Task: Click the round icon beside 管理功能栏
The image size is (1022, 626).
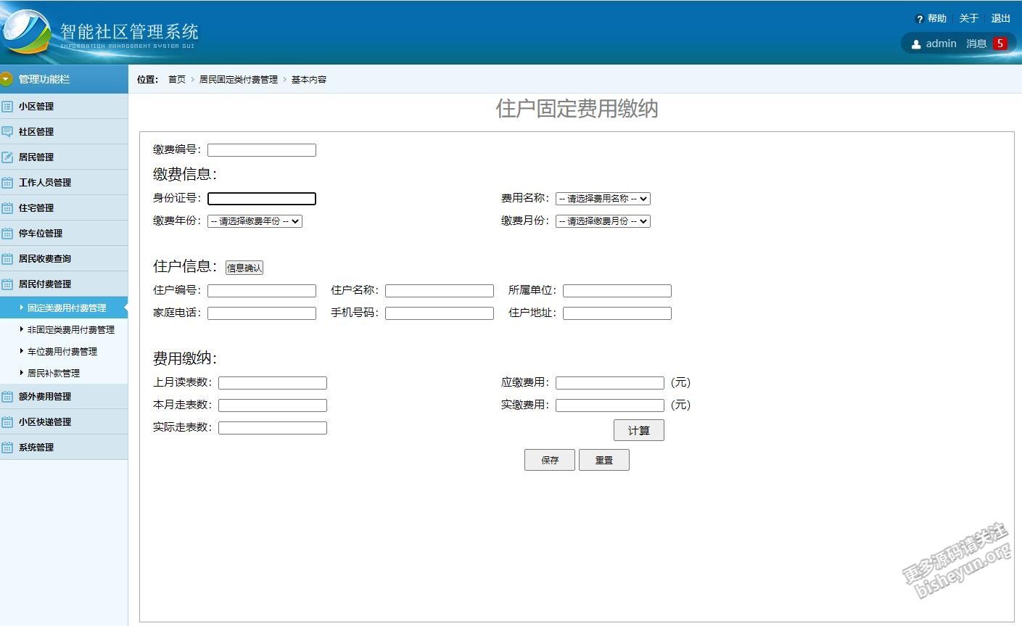Action: coord(7,79)
